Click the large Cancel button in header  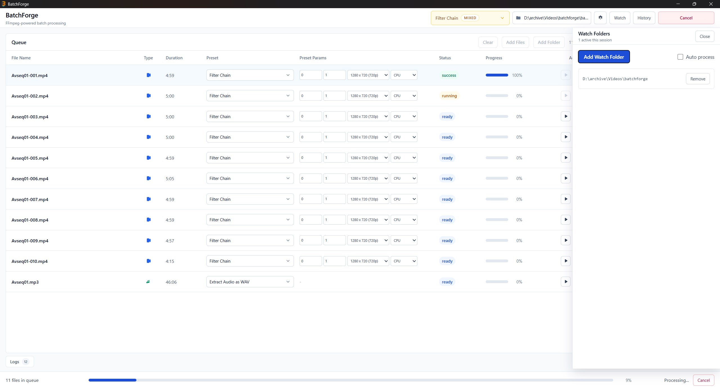pyautogui.click(x=686, y=18)
